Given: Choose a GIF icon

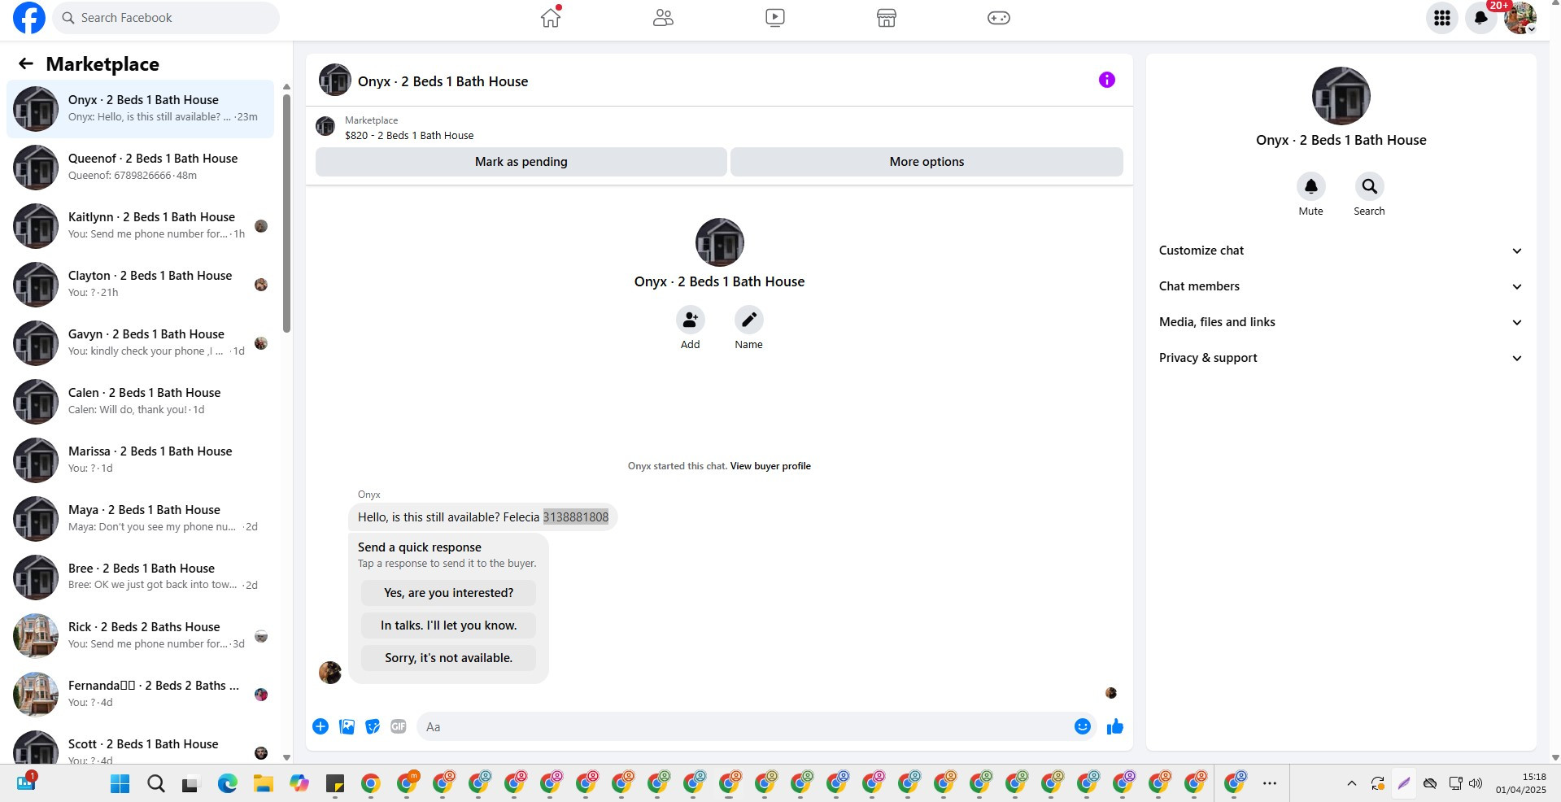Looking at the screenshot, I should 399,726.
